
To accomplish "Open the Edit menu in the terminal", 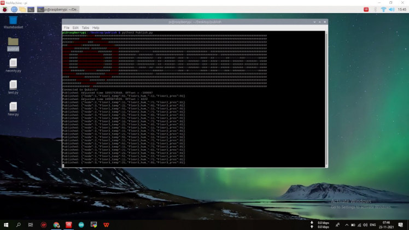I will (x=75, y=28).
